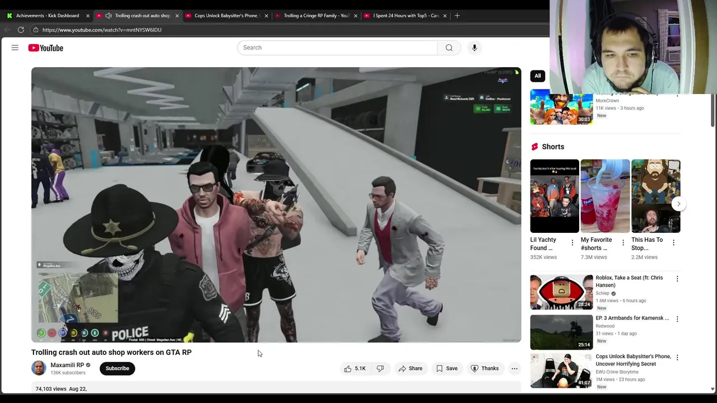Send a Thanks to the creator
This screenshot has height=403, width=717.
pyautogui.click(x=485, y=368)
